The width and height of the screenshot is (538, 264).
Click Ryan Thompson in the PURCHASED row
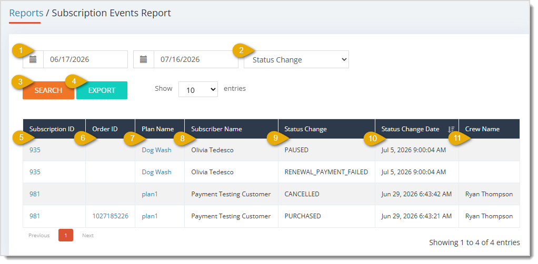pyautogui.click(x=489, y=216)
